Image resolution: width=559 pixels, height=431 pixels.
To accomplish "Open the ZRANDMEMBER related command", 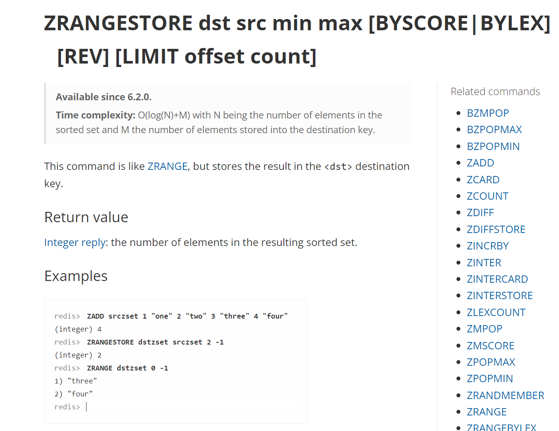I will [x=505, y=395].
